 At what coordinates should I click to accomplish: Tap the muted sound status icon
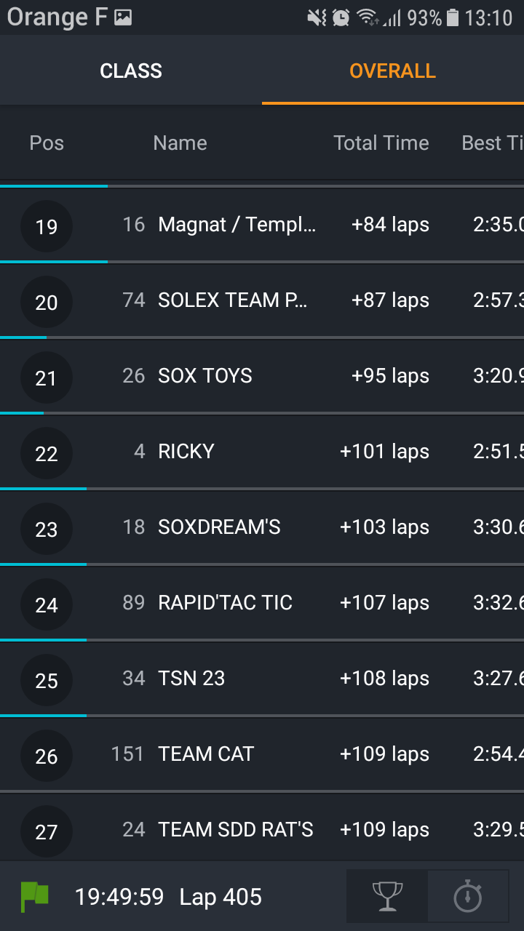(x=317, y=17)
